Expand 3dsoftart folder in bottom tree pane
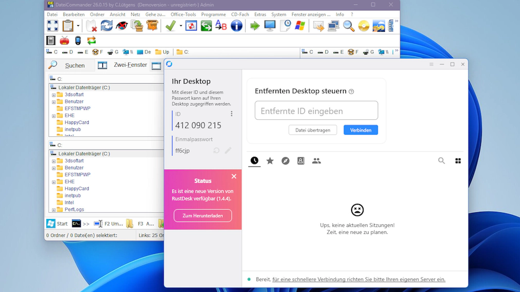 tap(54, 161)
